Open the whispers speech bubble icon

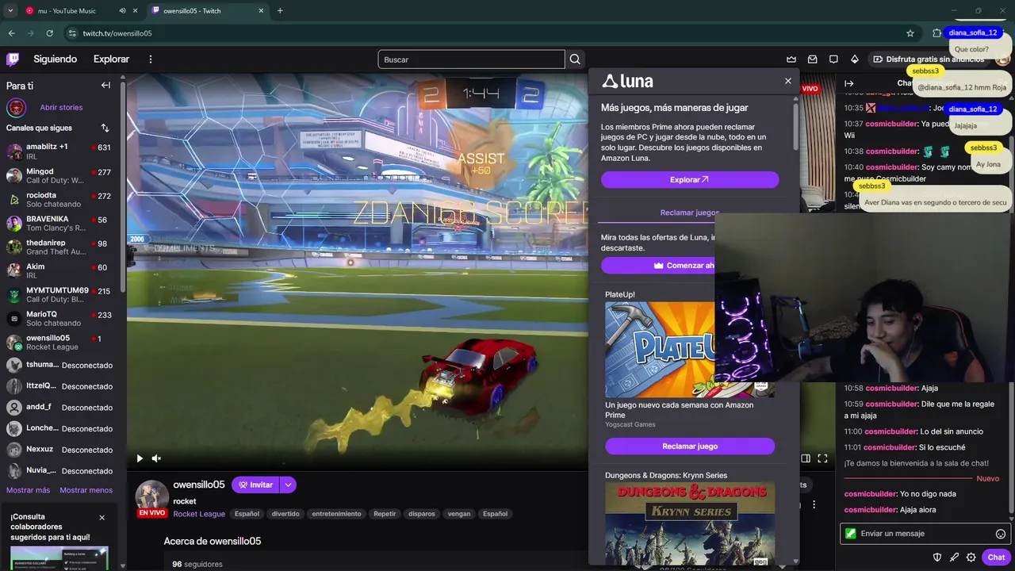click(x=833, y=59)
